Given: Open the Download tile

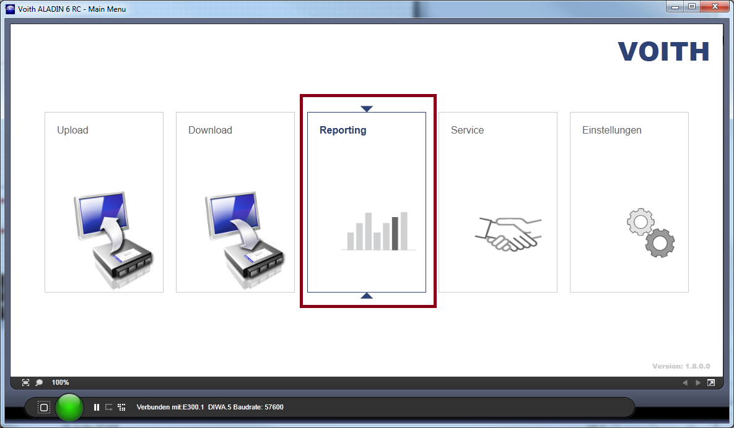Looking at the screenshot, I should tap(235, 202).
